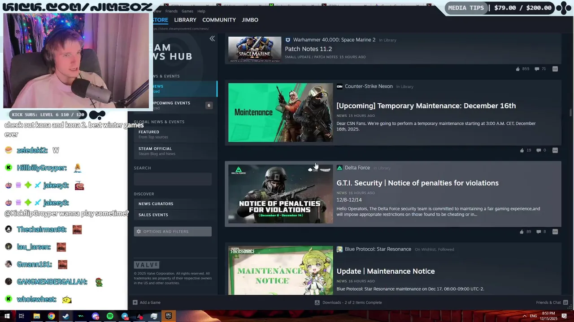Click Add a Game plus icon
The height and width of the screenshot is (322, 574).
pos(135,302)
